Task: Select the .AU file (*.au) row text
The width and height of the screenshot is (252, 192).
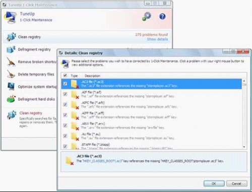Action: click(91, 134)
